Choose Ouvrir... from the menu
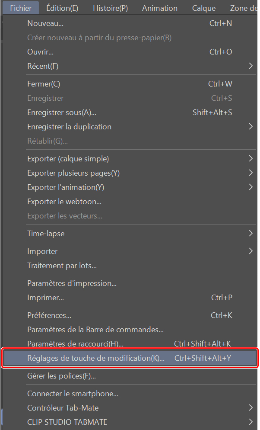 pos(40,52)
